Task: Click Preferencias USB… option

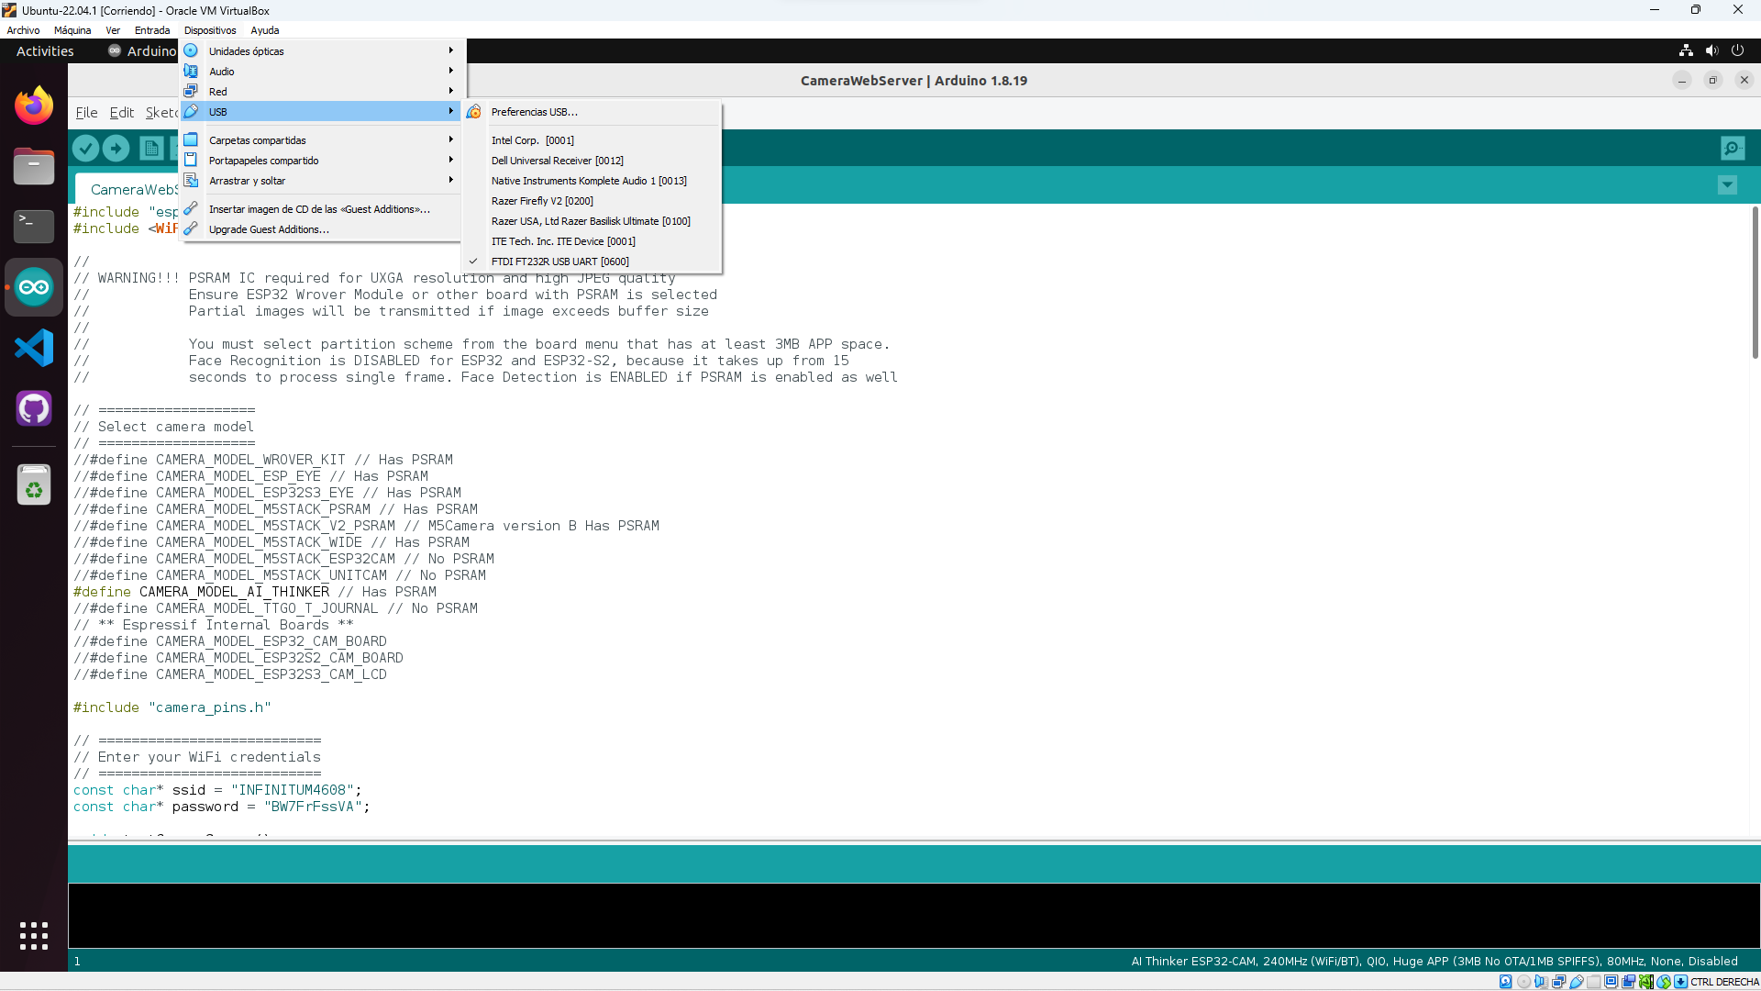Action: click(534, 112)
